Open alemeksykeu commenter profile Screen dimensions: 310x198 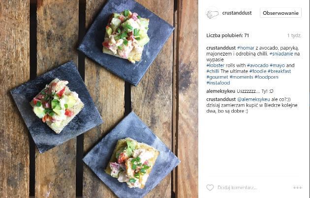coord(220,91)
